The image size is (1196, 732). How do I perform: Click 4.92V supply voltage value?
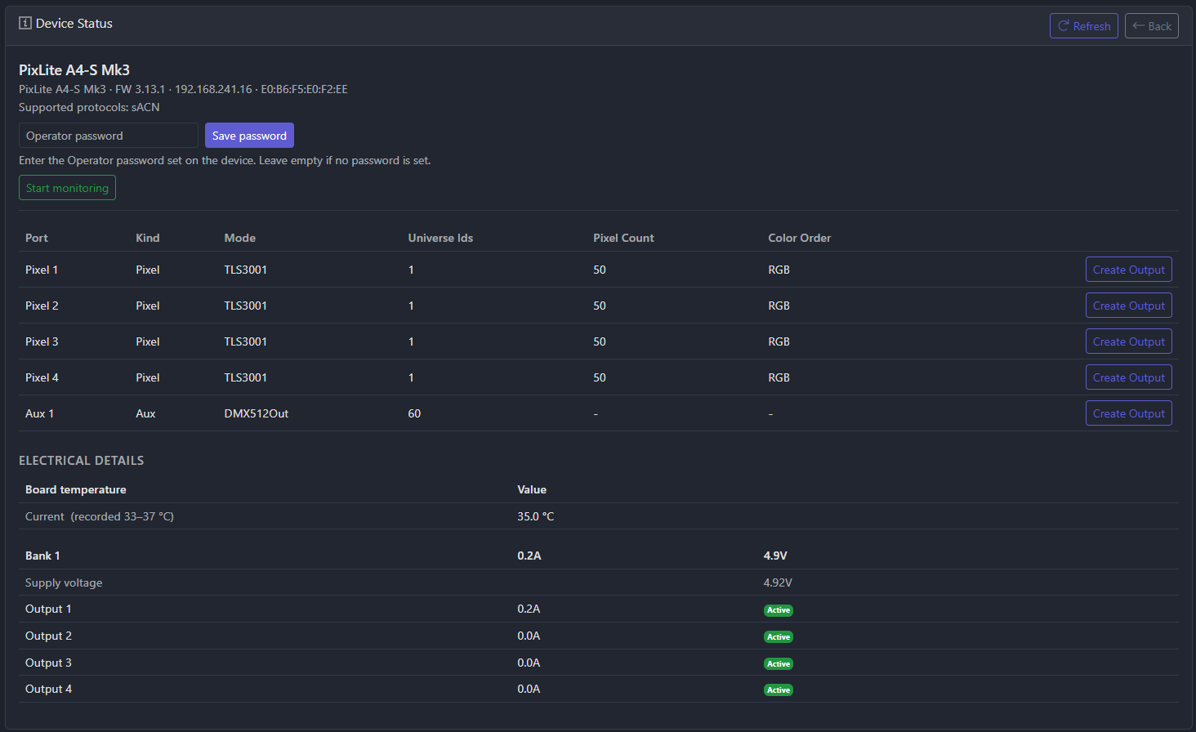click(778, 582)
